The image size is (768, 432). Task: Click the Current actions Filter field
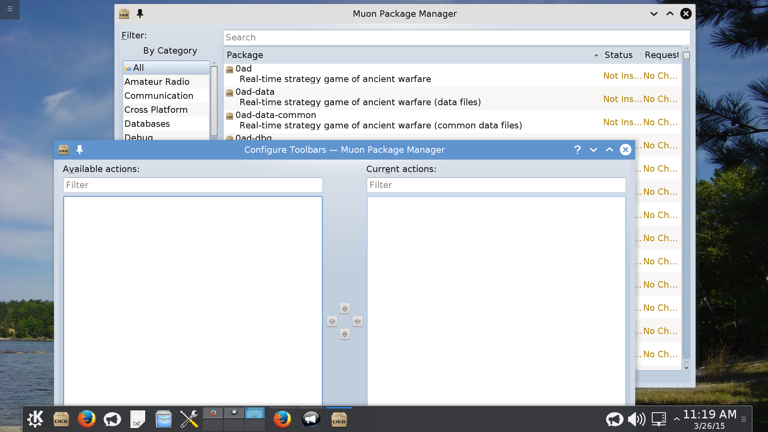tap(496, 185)
